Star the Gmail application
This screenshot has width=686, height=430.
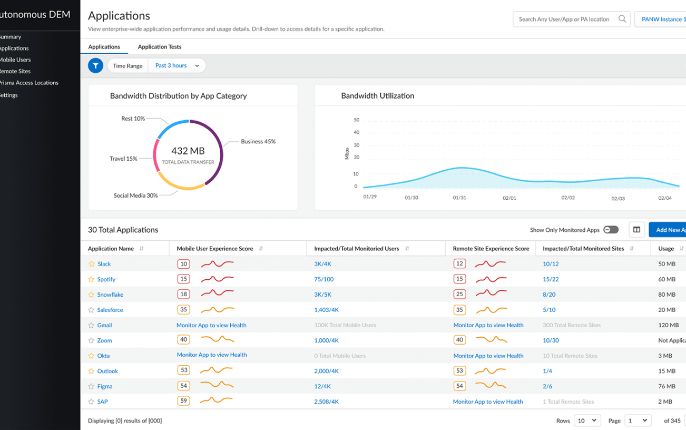coord(90,325)
